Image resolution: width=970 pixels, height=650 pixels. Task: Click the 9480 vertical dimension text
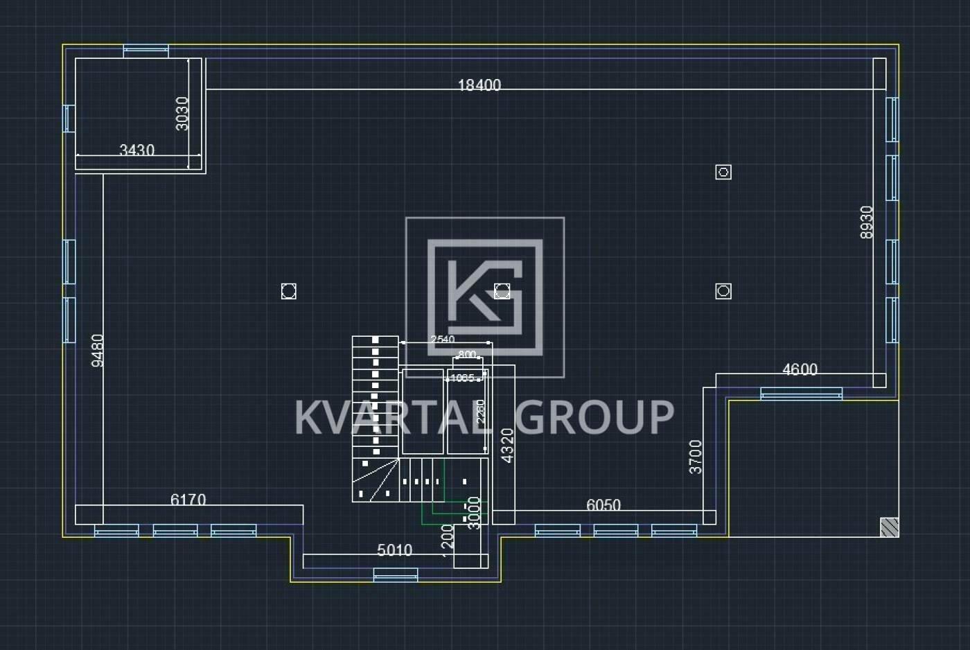[98, 350]
